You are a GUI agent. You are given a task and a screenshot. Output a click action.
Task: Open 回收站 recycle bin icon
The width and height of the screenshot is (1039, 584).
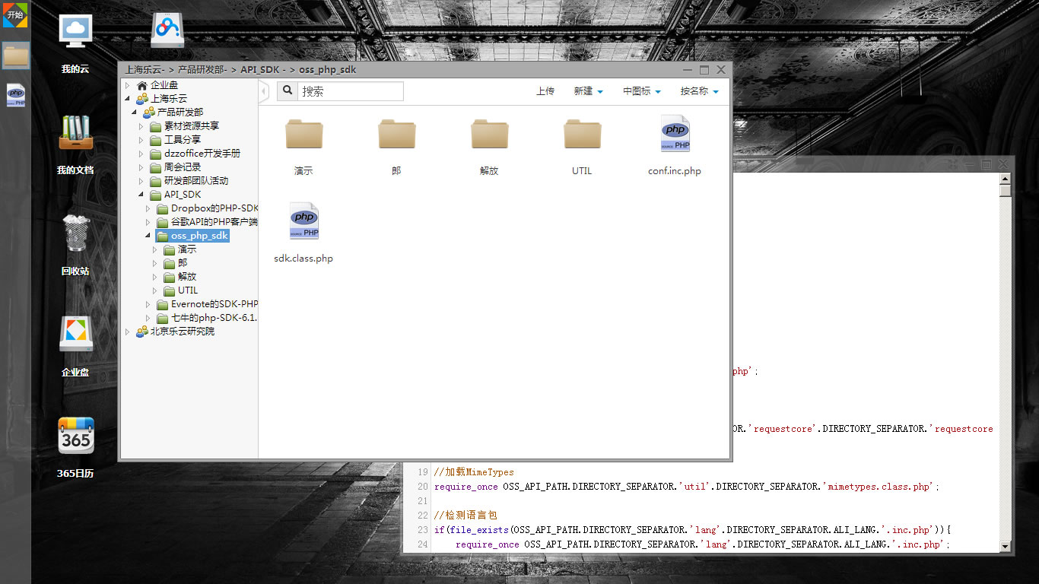click(x=75, y=233)
